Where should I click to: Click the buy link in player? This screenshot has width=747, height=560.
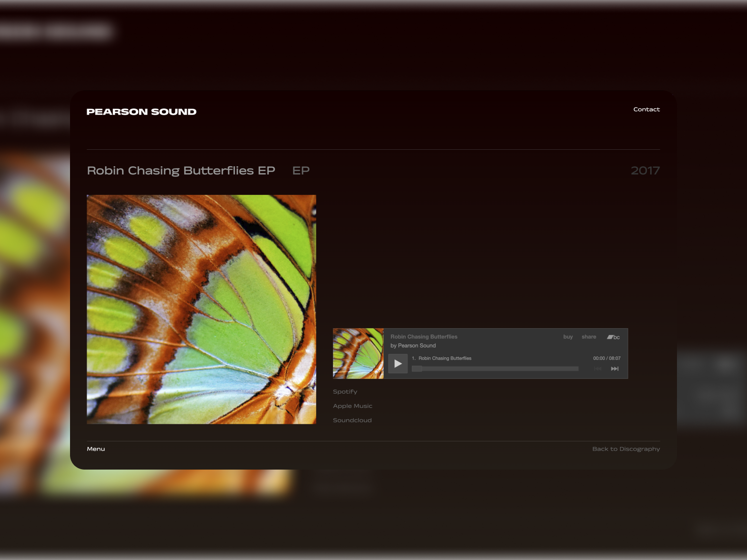[568, 337]
